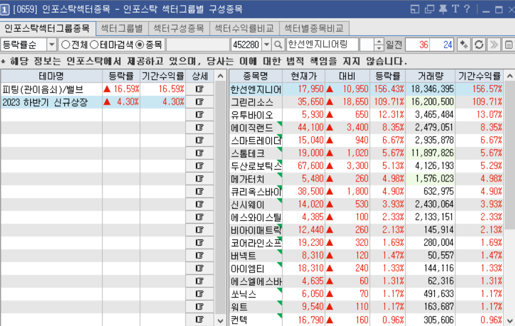Select the 한선엔지니어 stock row
The width and height of the screenshot is (515, 326).
coord(366,89)
